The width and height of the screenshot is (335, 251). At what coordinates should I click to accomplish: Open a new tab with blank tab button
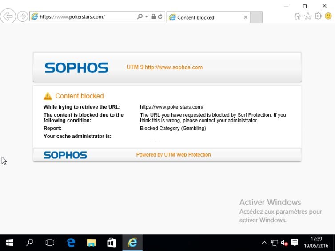256,17
